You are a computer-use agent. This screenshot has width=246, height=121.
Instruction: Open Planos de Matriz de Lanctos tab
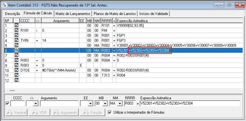[115, 14]
